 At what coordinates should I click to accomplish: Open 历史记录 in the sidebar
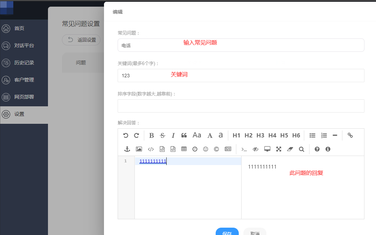(x=24, y=63)
